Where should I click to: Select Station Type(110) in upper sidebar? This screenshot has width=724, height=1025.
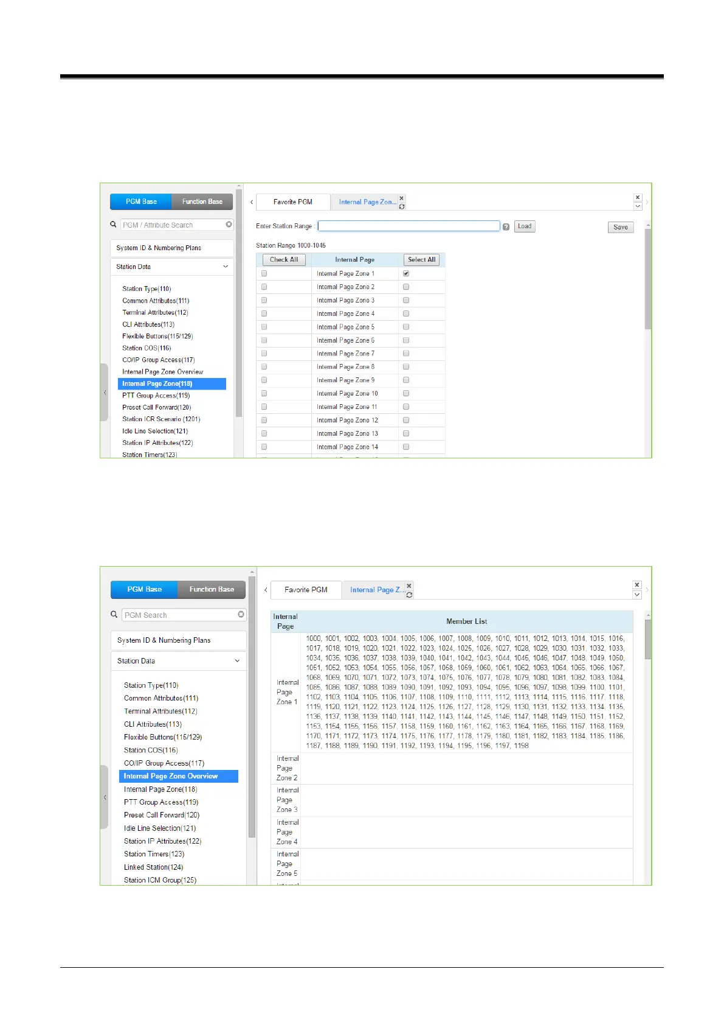[147, 289]
